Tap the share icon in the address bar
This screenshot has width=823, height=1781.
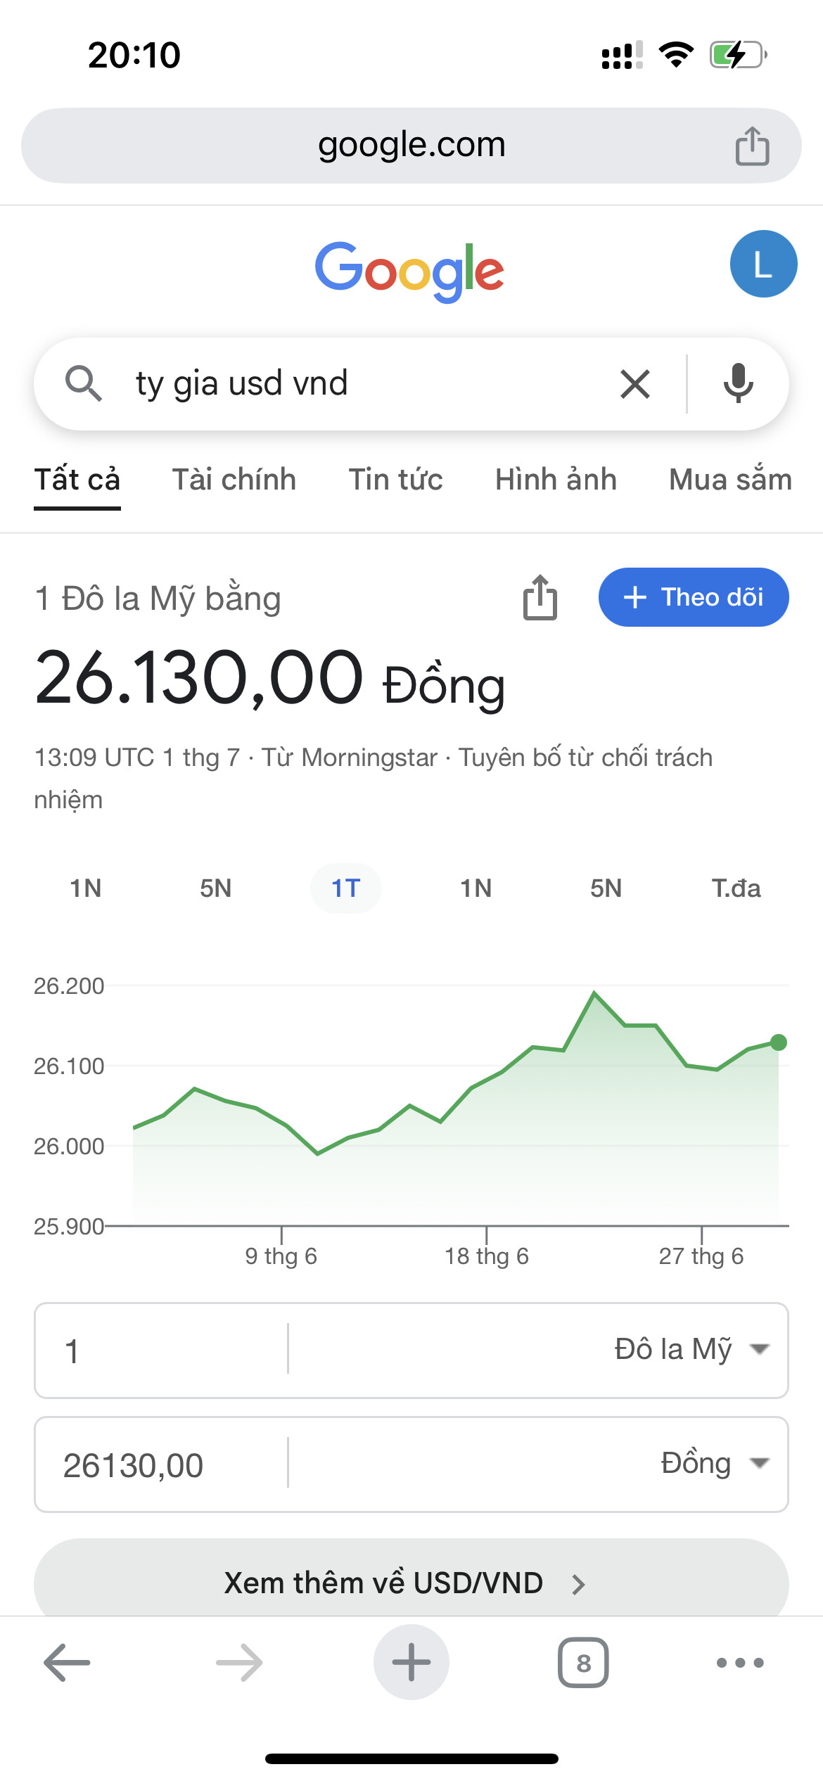tap(752, 146)
